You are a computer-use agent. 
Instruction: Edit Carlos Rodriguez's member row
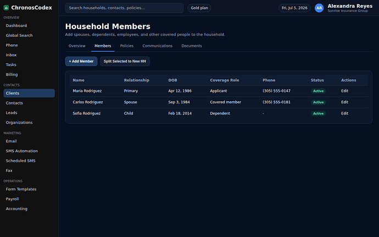[344, 102]
